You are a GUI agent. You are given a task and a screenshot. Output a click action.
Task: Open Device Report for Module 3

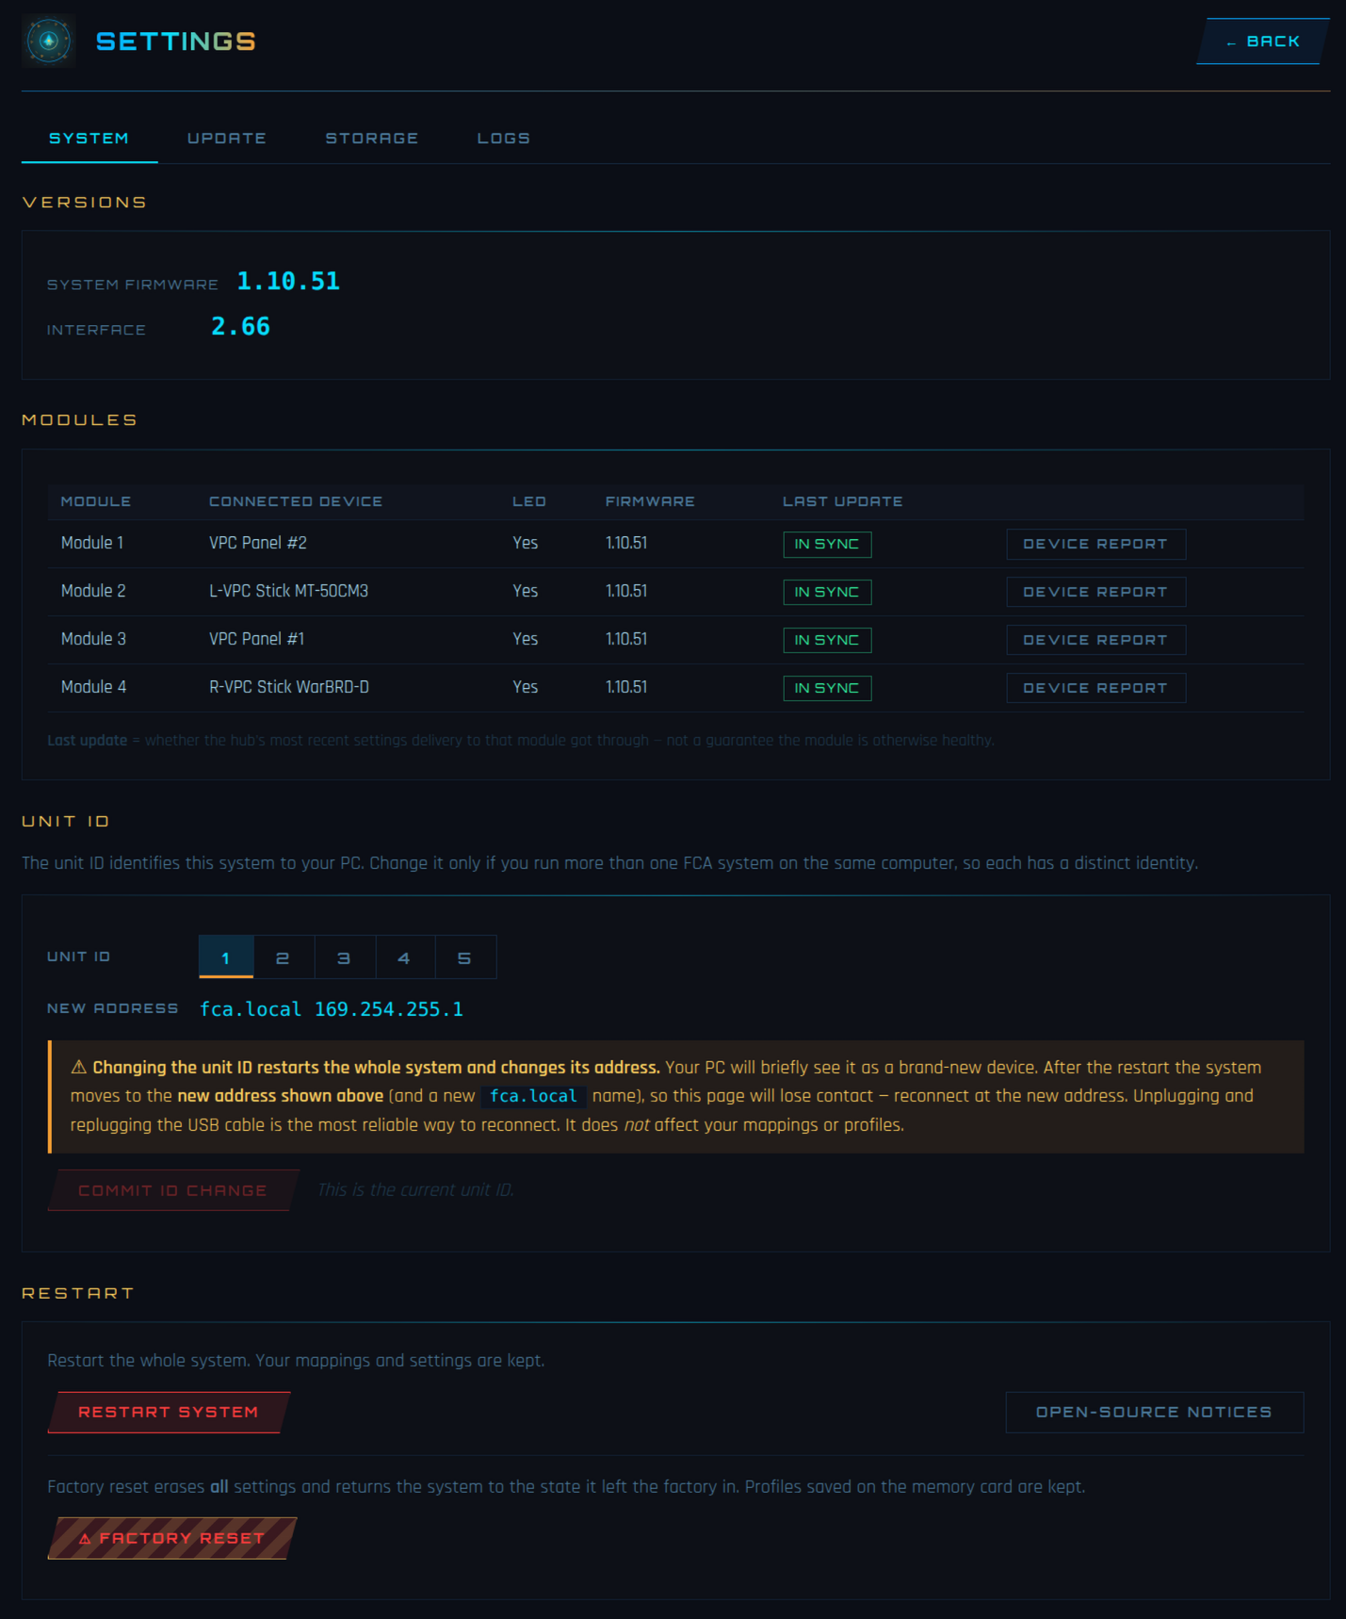point(1095,640)
